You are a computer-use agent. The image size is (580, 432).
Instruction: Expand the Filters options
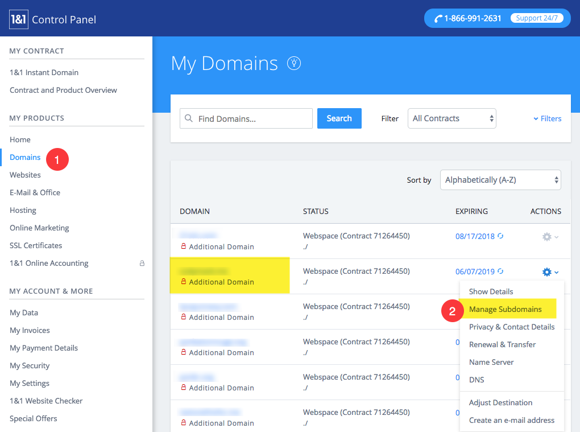pos(548,118)
